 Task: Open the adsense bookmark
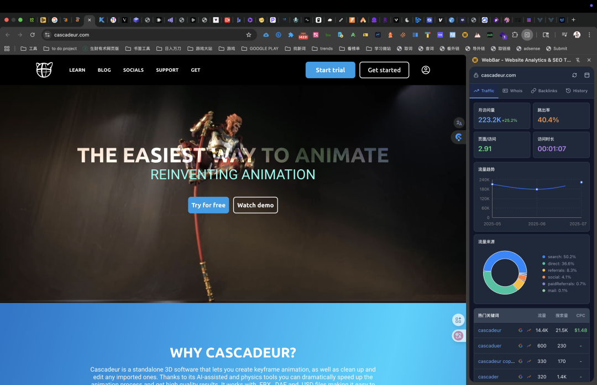point(528,49)
